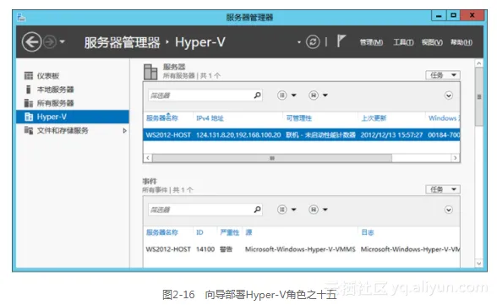Viewport: 497px width, 305px height.
Task: Sort servers by 可管理性 column
Action: [299, 118]
